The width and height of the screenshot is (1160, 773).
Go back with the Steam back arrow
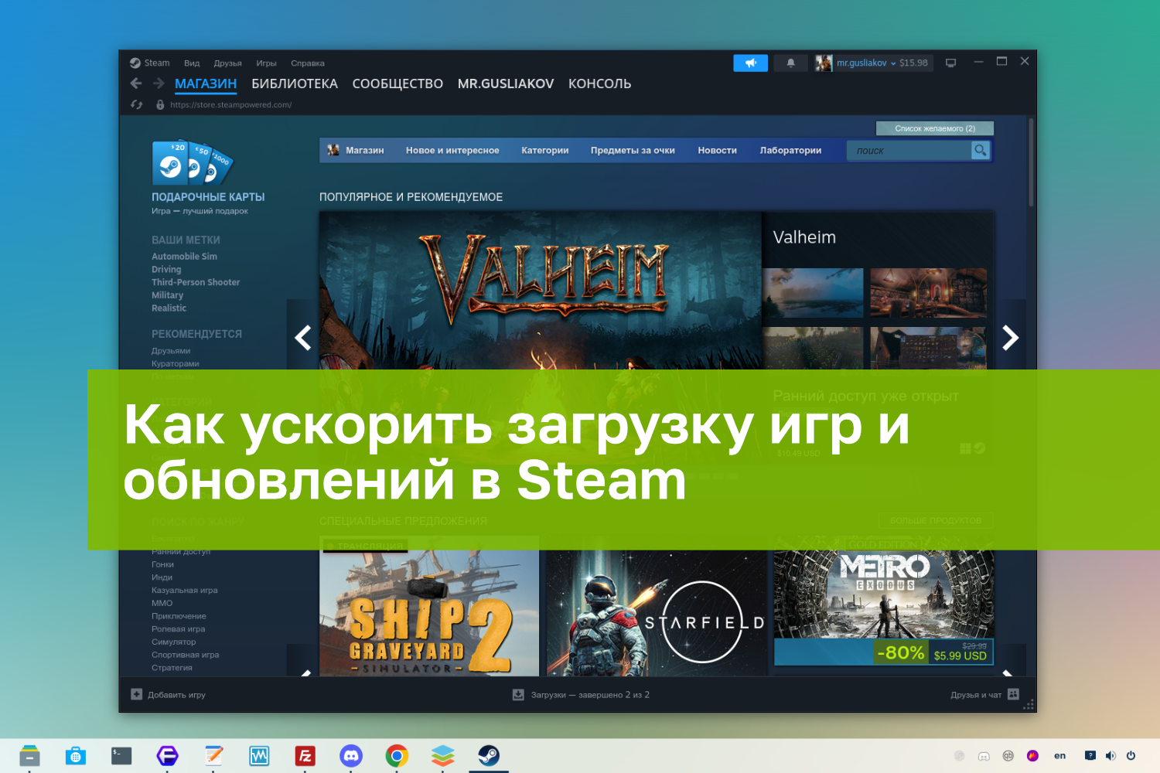click(x=136, y=83)
